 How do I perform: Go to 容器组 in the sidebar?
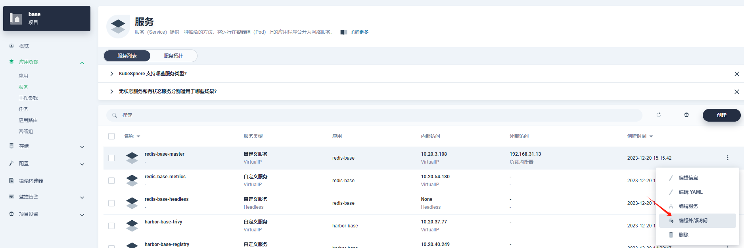click(26, 132)
